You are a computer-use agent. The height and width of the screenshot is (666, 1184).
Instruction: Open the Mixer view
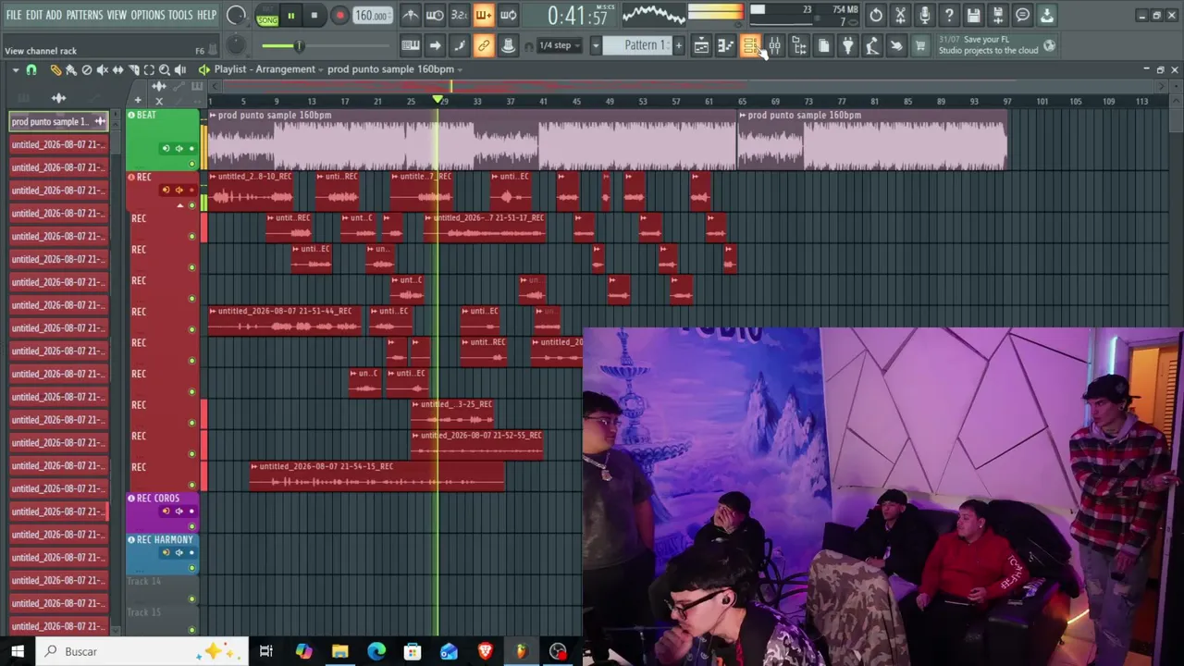pyautogui.click(x=774, y=45)
